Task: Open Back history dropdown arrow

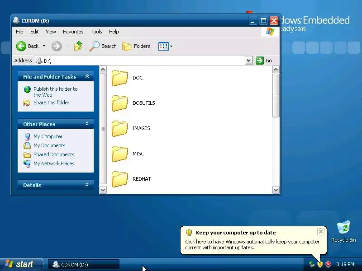Action: (44, 46)
